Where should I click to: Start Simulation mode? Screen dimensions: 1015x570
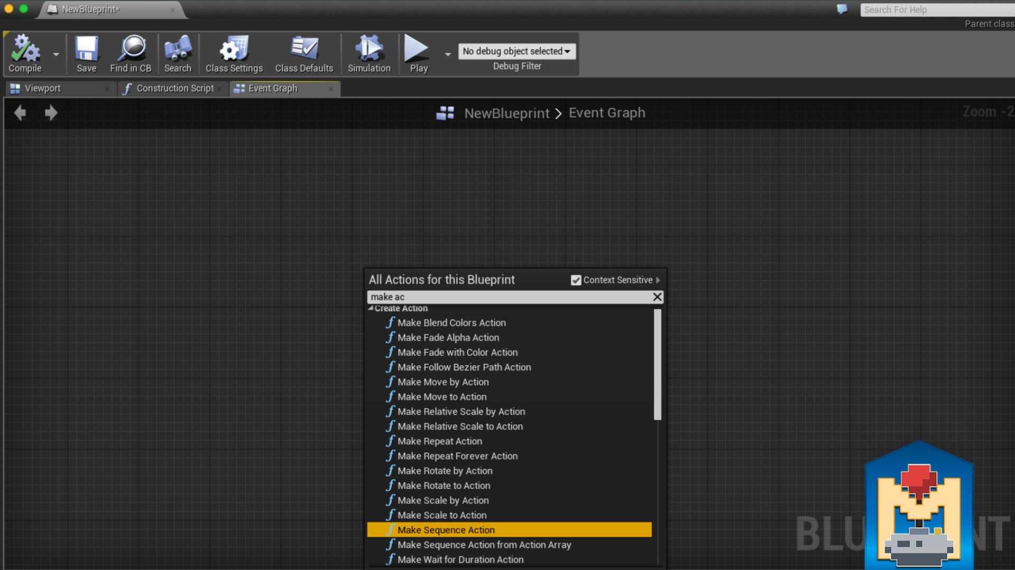(368, 53)
